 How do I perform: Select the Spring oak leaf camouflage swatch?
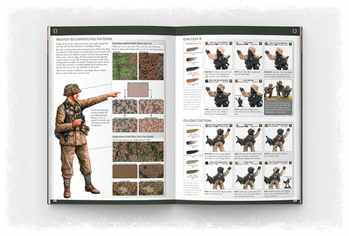(x=125, y=66)
